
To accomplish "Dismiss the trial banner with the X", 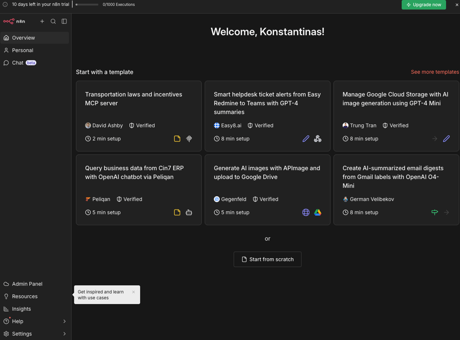I will (x=457, y=4).
